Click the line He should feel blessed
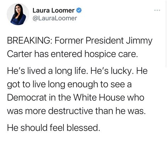The image size is (168, 141). 53,128
